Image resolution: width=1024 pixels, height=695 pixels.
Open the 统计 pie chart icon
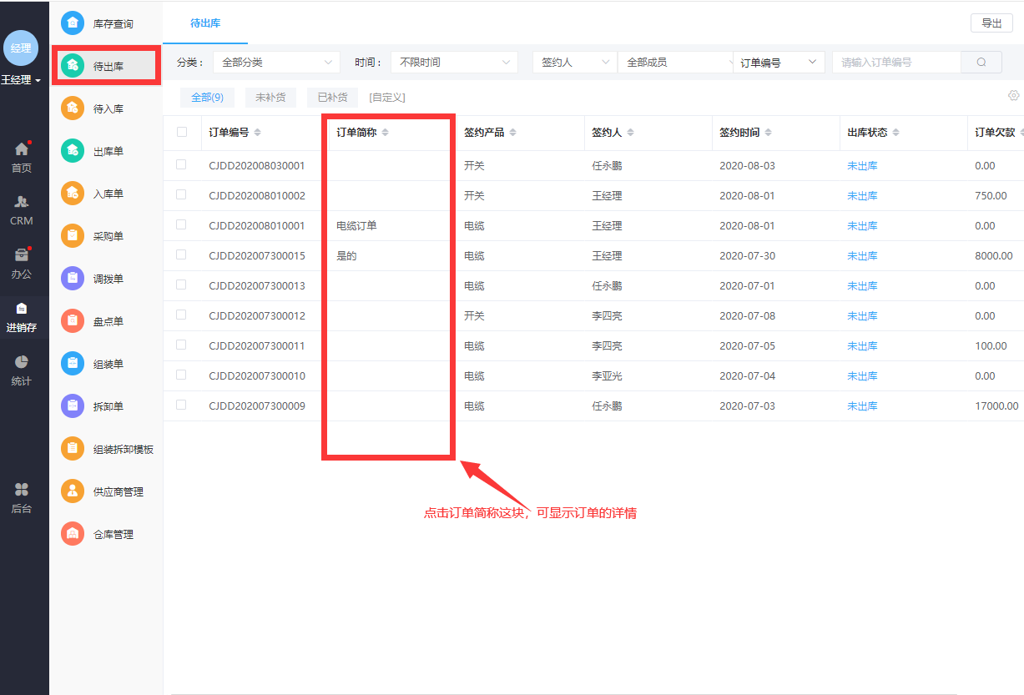22,362
